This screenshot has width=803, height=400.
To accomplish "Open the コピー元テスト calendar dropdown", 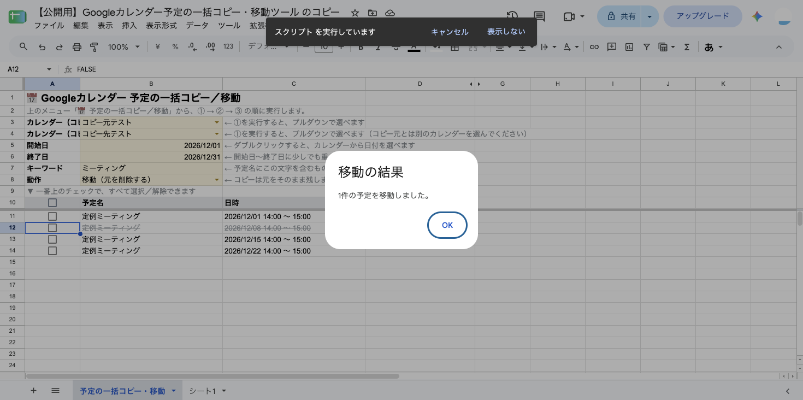I will tap(217, 122).
